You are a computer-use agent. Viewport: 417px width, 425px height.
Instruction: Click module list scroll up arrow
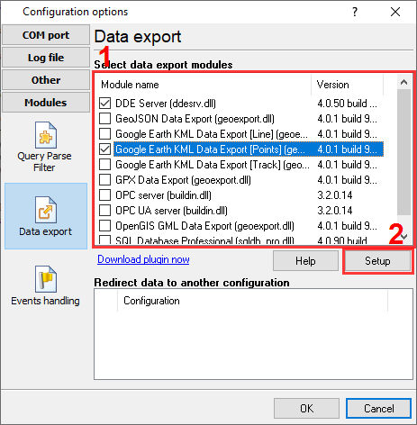click(403, 82)
